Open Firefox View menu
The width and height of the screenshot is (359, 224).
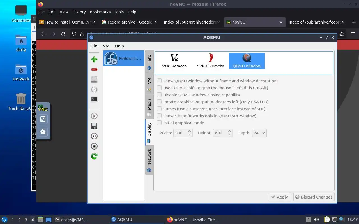pos(64,12)
